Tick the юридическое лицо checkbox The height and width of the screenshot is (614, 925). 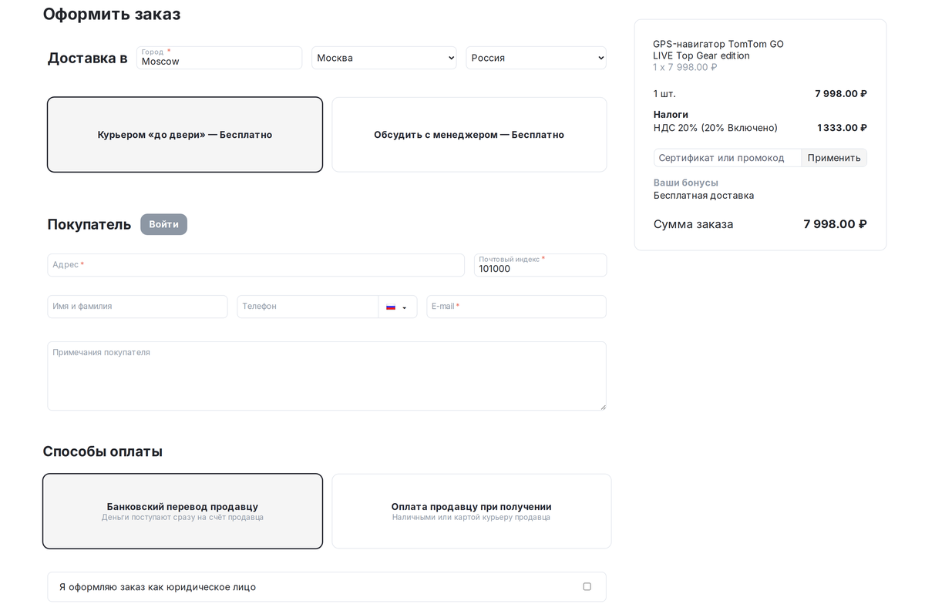tap(587, 586)
